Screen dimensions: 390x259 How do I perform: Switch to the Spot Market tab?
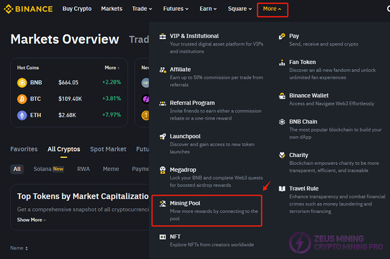108,149
